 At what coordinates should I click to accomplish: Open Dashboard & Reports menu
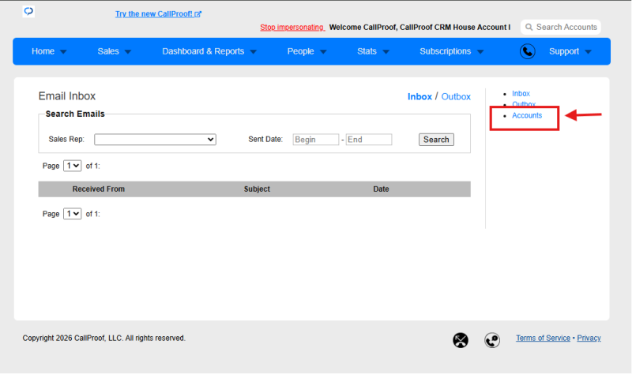click(203, 51)
